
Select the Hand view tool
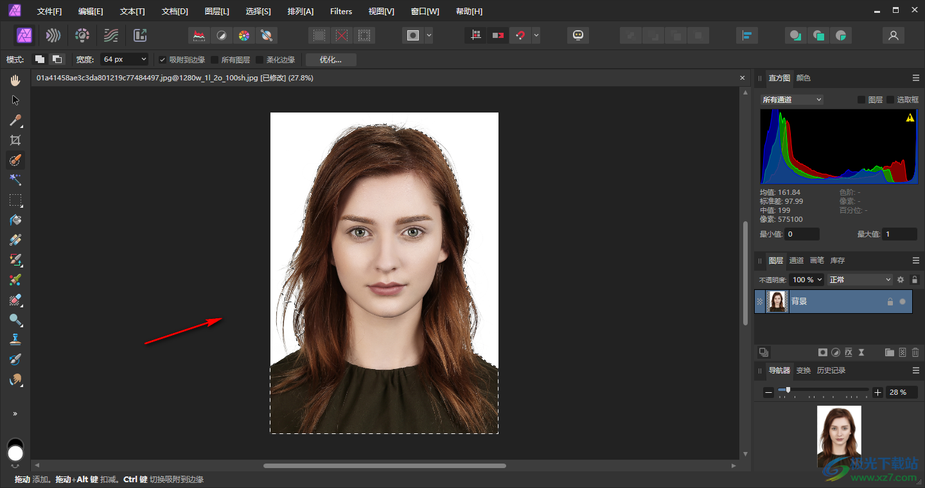point(15,80)
